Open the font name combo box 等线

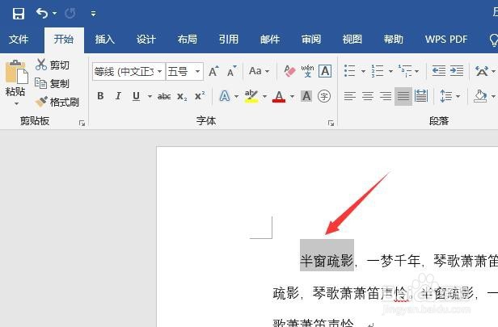(129, 71)
